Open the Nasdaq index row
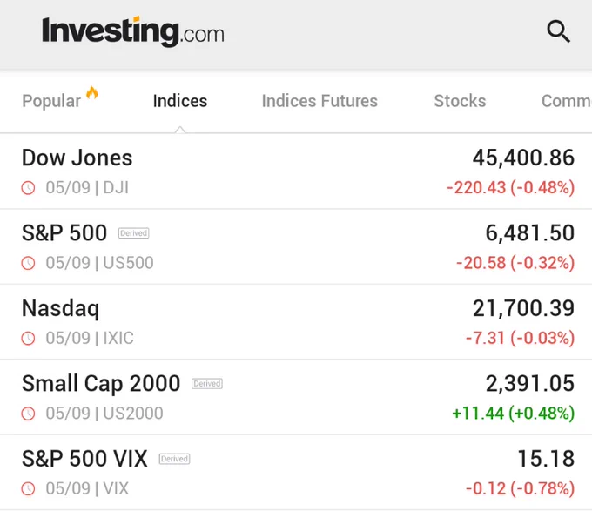 296,322
